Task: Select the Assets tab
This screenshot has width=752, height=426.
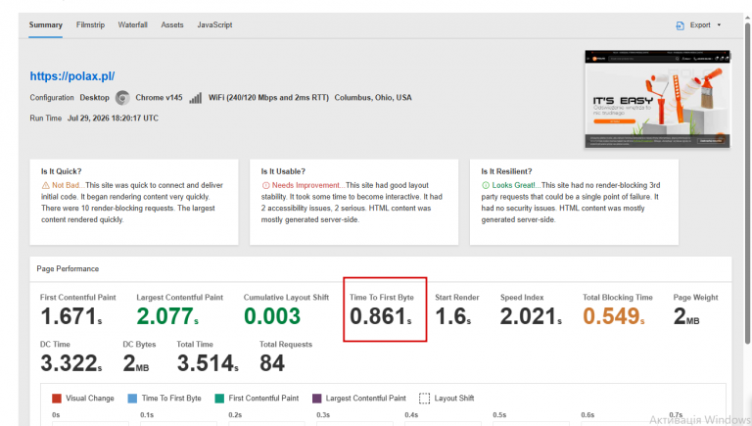Action: click(x=172, y=24)
